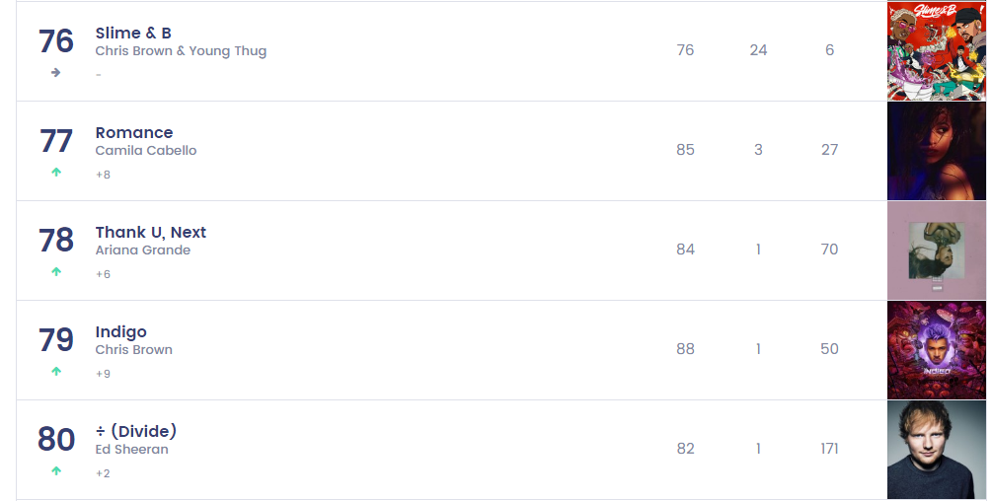Open the ÷ (Divide) album title

click(x=136, y=432)
